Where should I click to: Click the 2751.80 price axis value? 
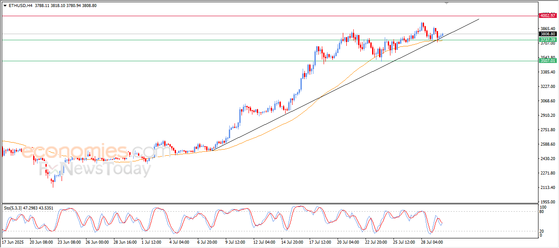547,130
